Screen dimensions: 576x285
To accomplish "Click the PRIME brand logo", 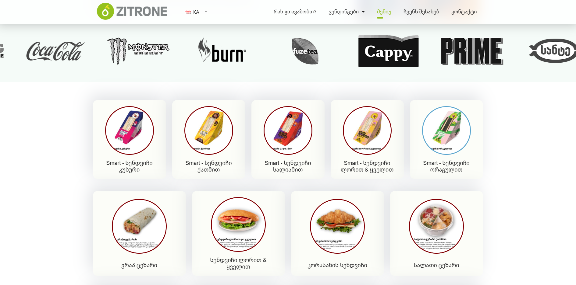I will pos(472,51).
